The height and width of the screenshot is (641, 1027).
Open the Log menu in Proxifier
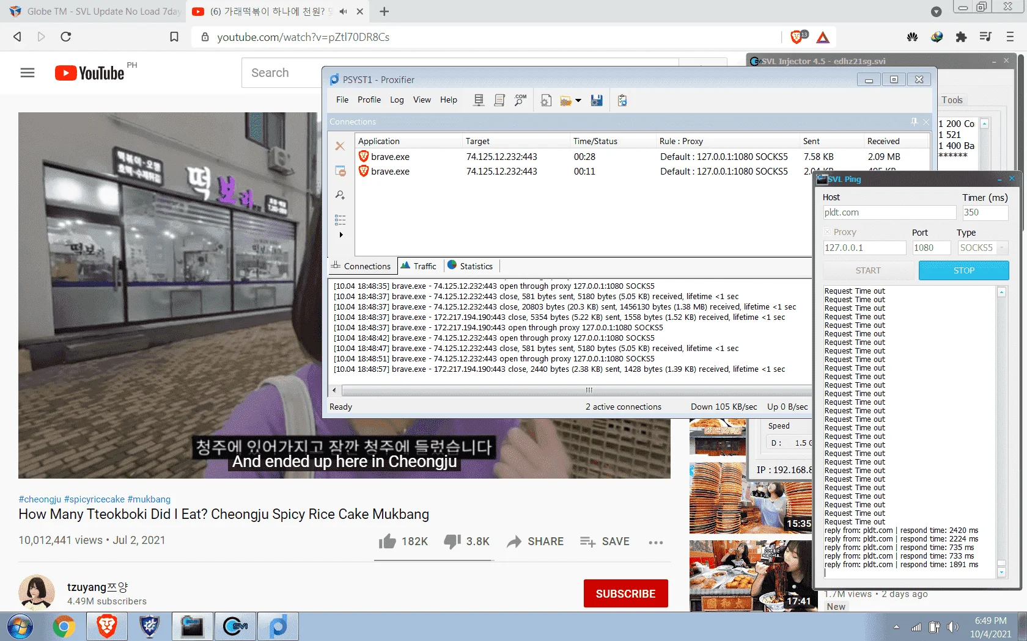point(397,100)
